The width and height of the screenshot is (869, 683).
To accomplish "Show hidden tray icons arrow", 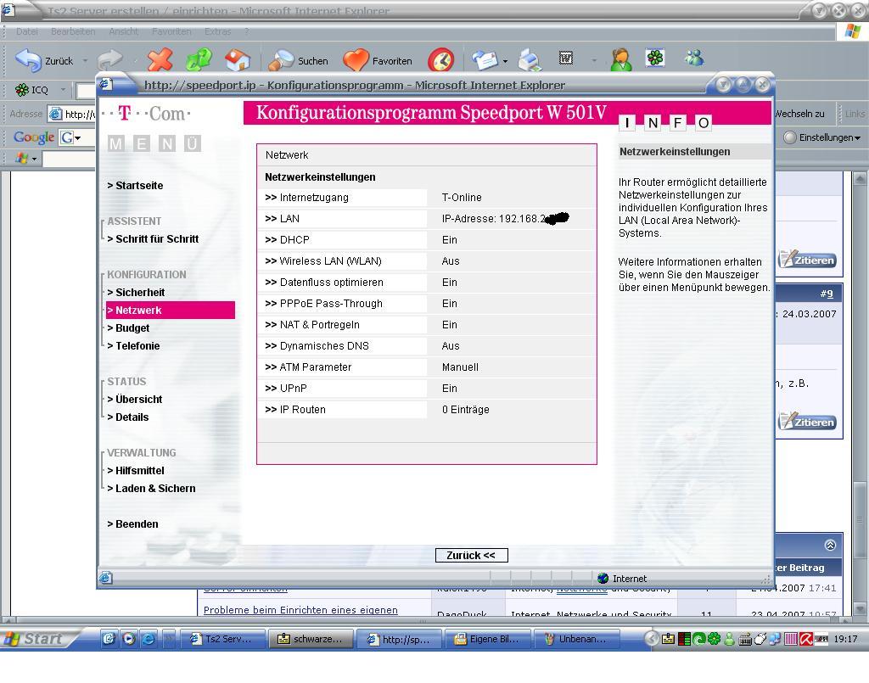I will pyautogui.click(x=652, y=639).
